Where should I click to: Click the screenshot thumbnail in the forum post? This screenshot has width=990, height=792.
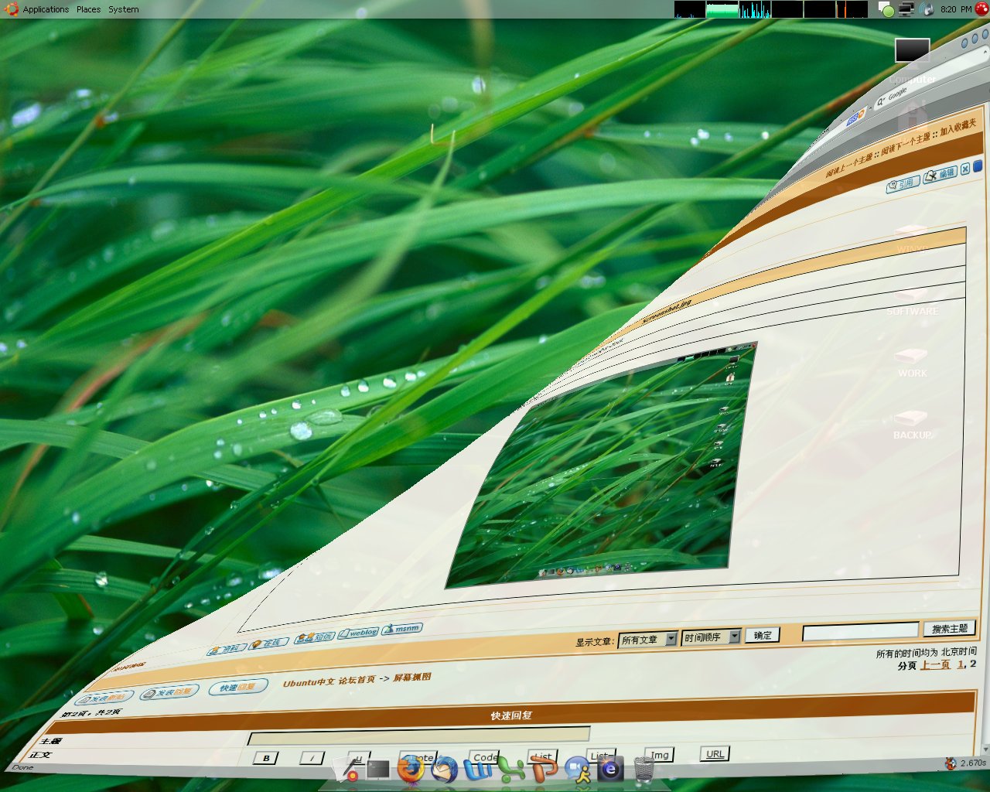coord(601,464)
